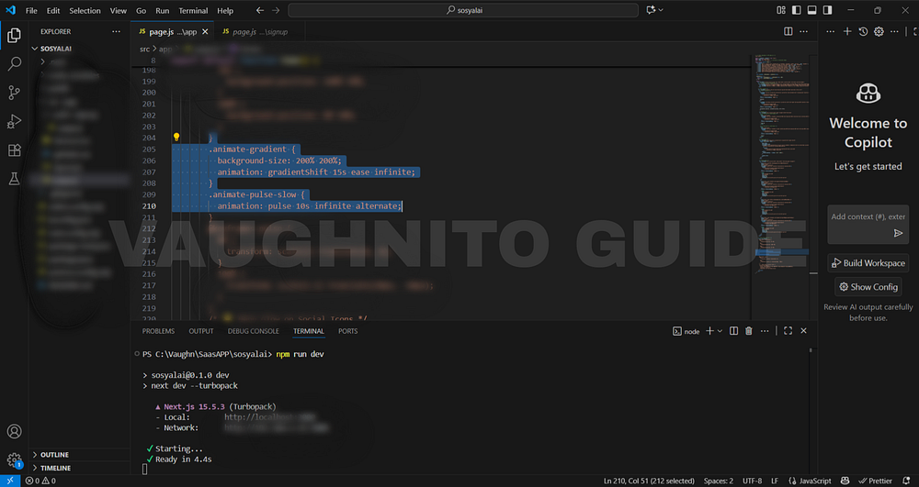Open the Extensions view
919x487 pixels.
coord(14,149)
